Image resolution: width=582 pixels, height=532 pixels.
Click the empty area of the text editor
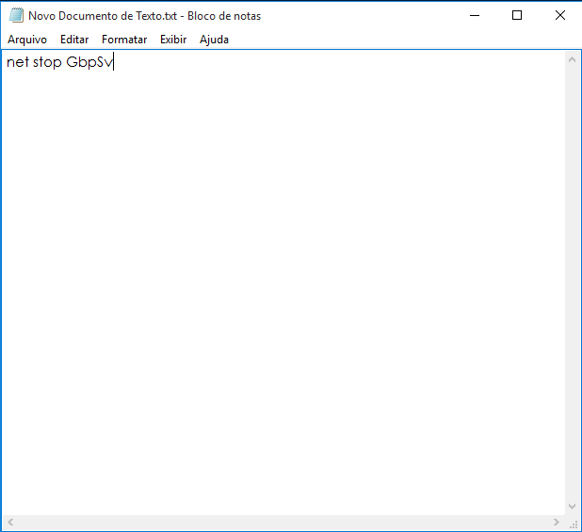click(x=283, y=282)
